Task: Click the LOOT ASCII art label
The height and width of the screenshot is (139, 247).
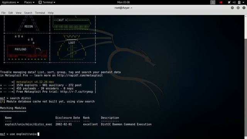Action: coord(72,43)
